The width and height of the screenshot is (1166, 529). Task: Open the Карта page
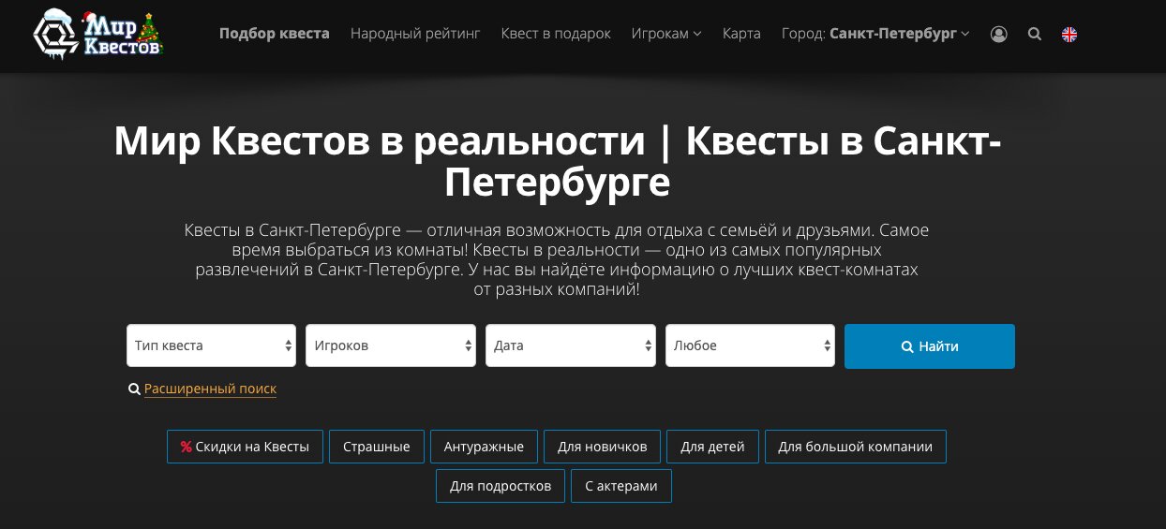741,34
